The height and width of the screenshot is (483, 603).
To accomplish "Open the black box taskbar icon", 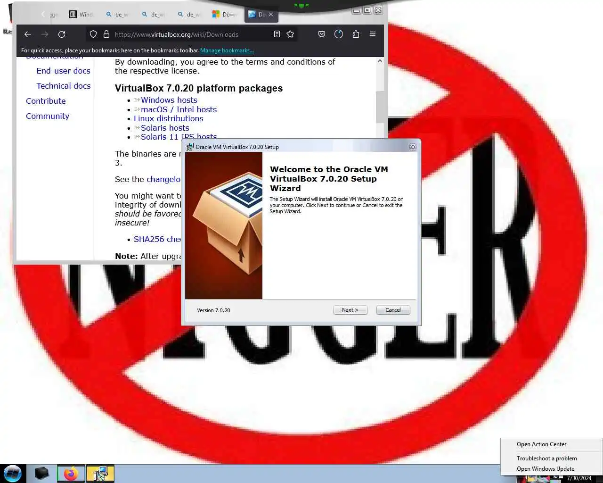I will [x=42, y=473].
